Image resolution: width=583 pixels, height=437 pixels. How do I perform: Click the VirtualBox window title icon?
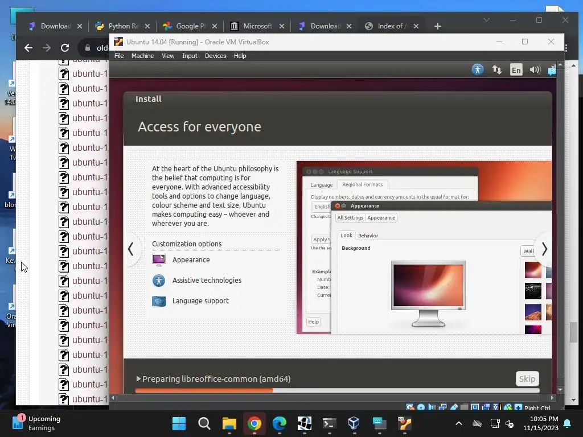[x=118, y=42]
